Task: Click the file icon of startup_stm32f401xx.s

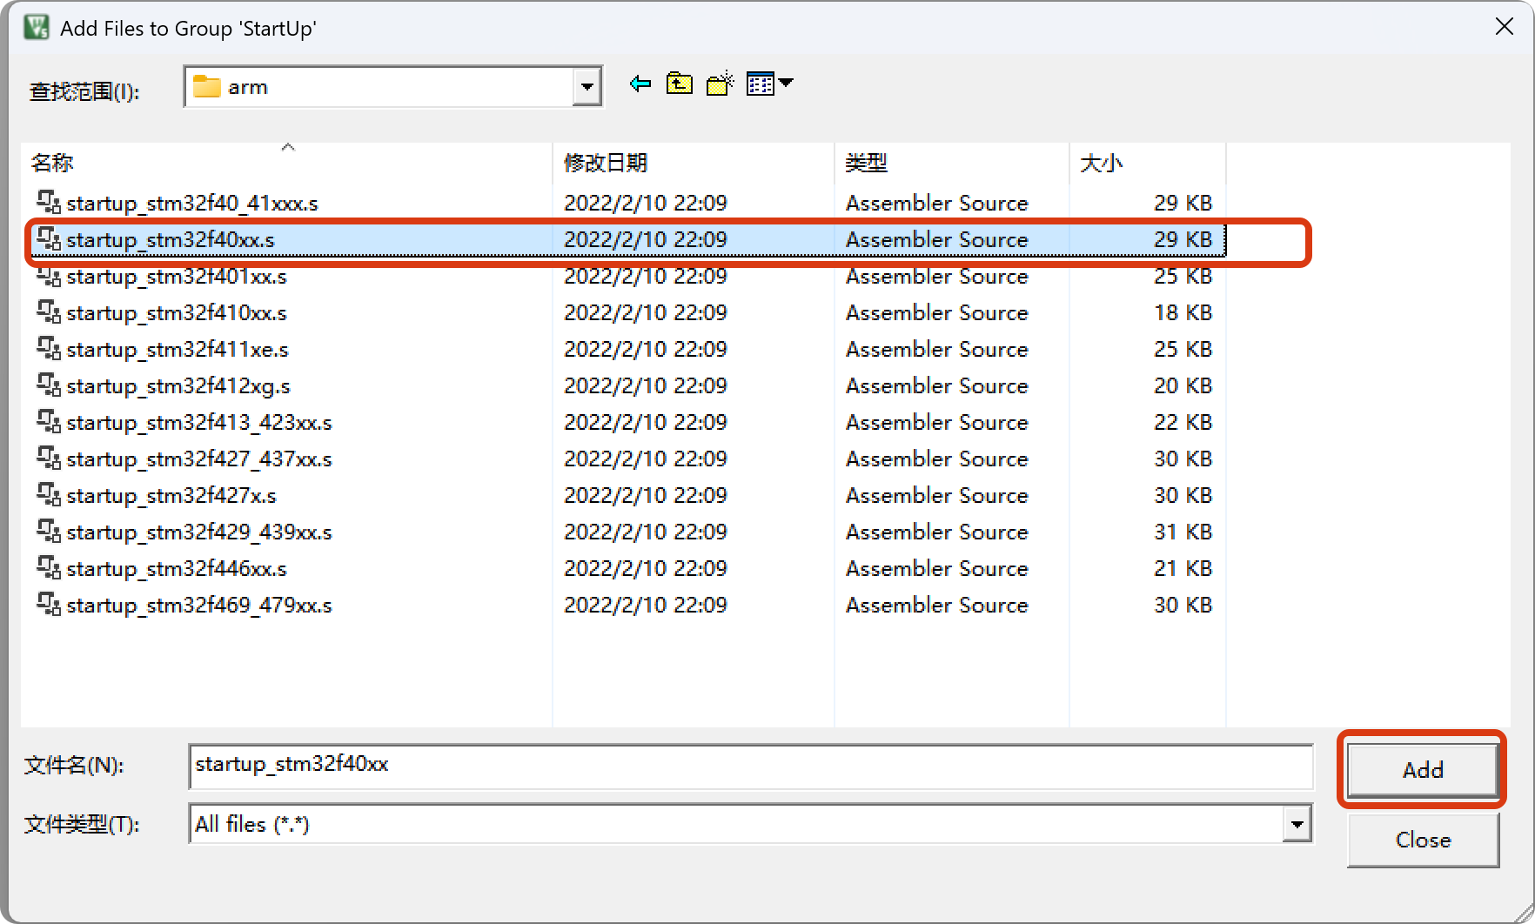Action: pos(49,276)
